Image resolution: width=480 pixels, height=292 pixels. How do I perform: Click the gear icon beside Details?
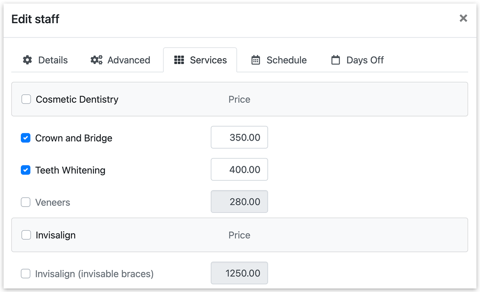28,60
